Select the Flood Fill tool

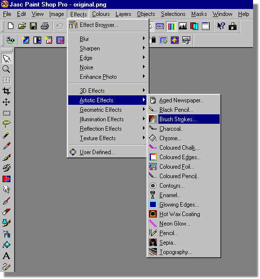6,245
